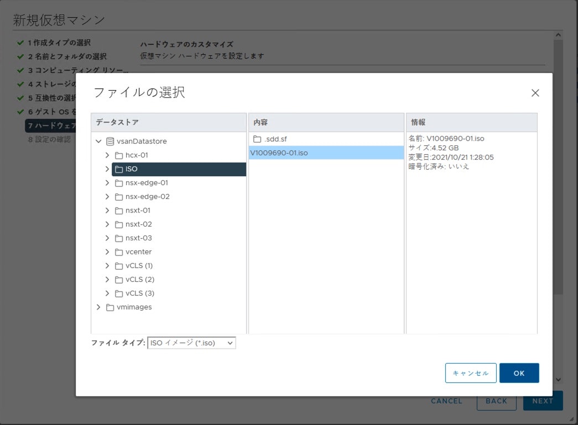Select the vCLS (2) folder label

(140, 280)
